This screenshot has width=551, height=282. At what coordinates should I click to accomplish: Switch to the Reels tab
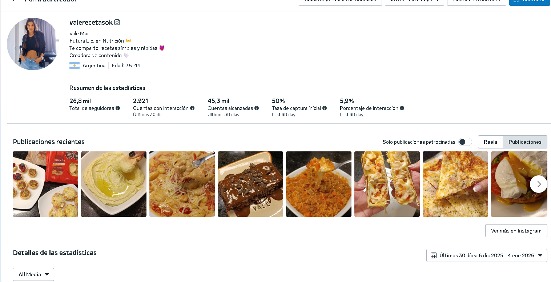(x=490, y=142)
